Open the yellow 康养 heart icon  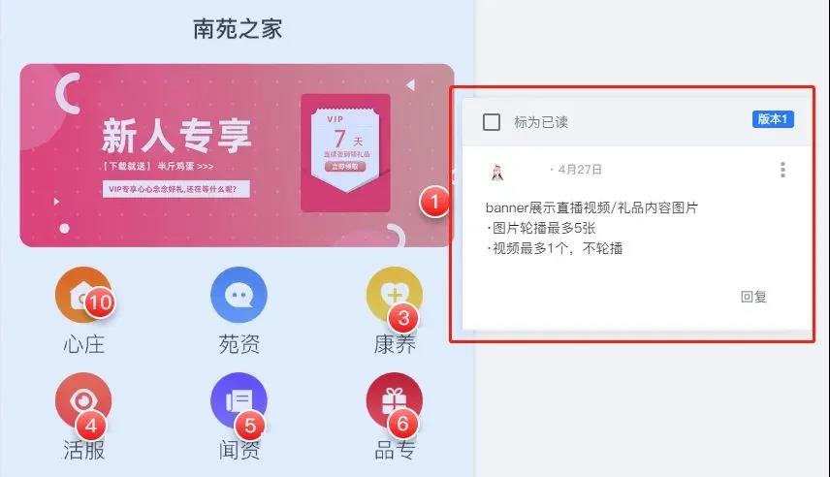click(x=395, y=295)
